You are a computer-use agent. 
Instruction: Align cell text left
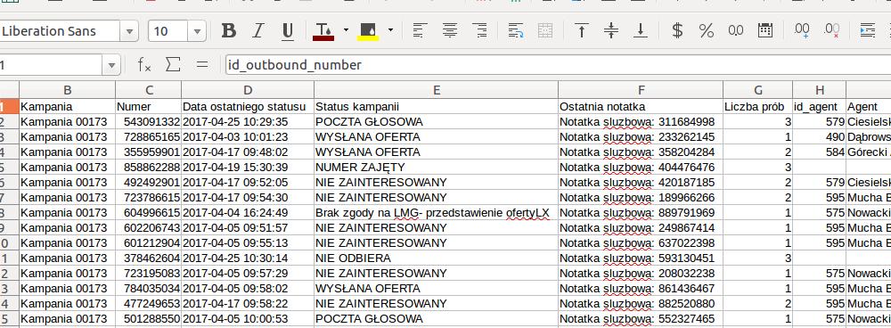420,30
